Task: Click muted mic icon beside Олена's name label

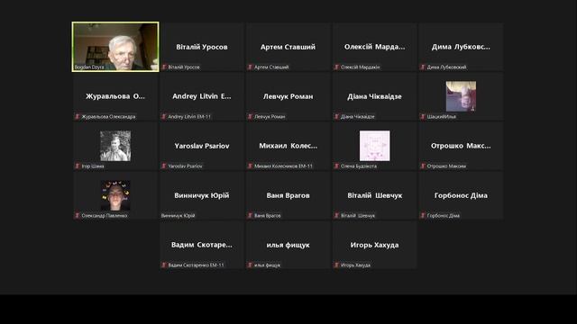Action: click(336, 166)
